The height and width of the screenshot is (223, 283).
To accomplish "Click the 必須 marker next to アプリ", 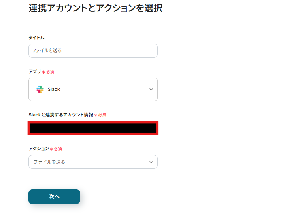I will [x=50, y=72].
